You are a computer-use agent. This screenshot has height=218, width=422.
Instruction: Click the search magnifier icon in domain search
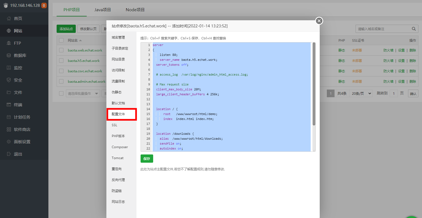pyautogui.click(x=414, y=29)
